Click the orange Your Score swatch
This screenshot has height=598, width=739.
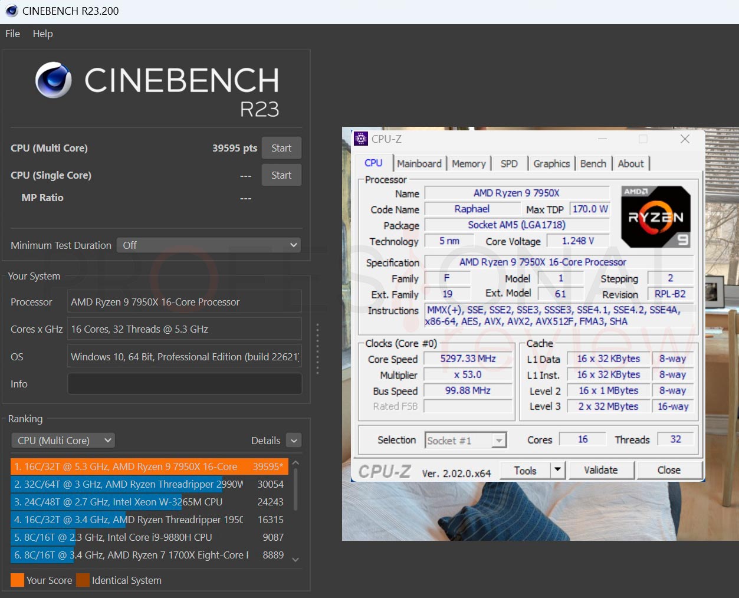pos(18,580)
